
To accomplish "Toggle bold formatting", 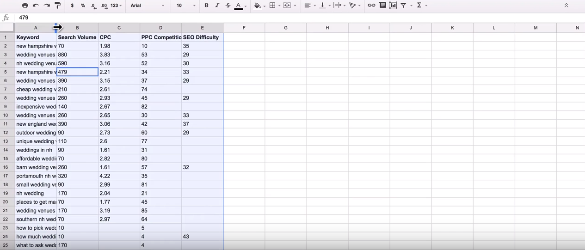I will 206,6.
